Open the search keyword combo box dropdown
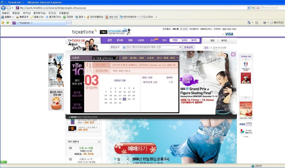 click(180, 47)
